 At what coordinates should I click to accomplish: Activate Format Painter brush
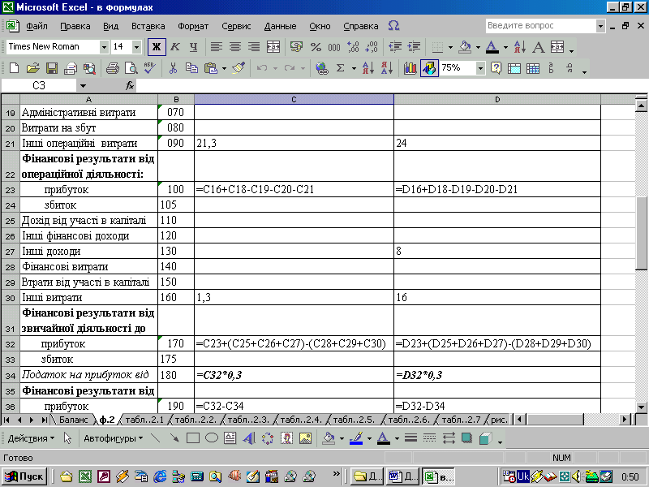(239, 68)
